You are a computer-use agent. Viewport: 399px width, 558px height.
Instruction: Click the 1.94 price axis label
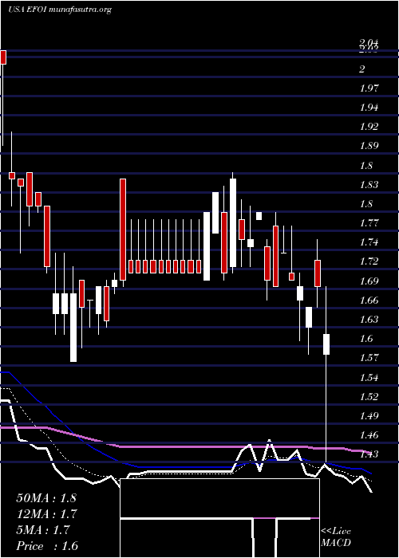tap(369, 108)
